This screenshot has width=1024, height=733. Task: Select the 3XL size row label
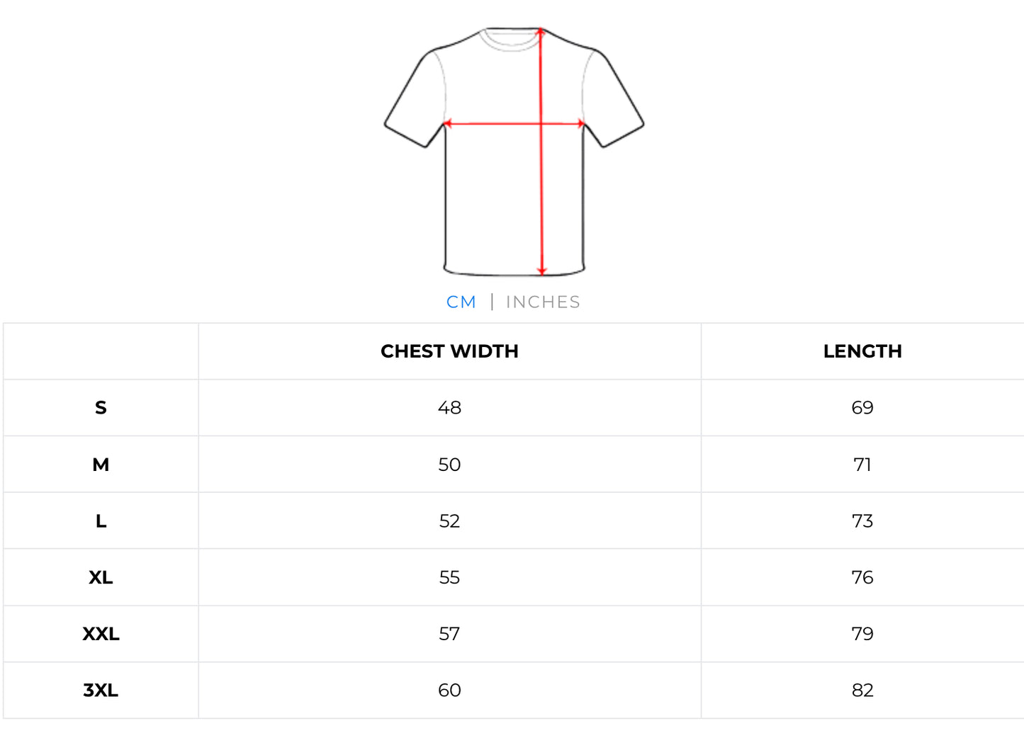tap(101, 691)
